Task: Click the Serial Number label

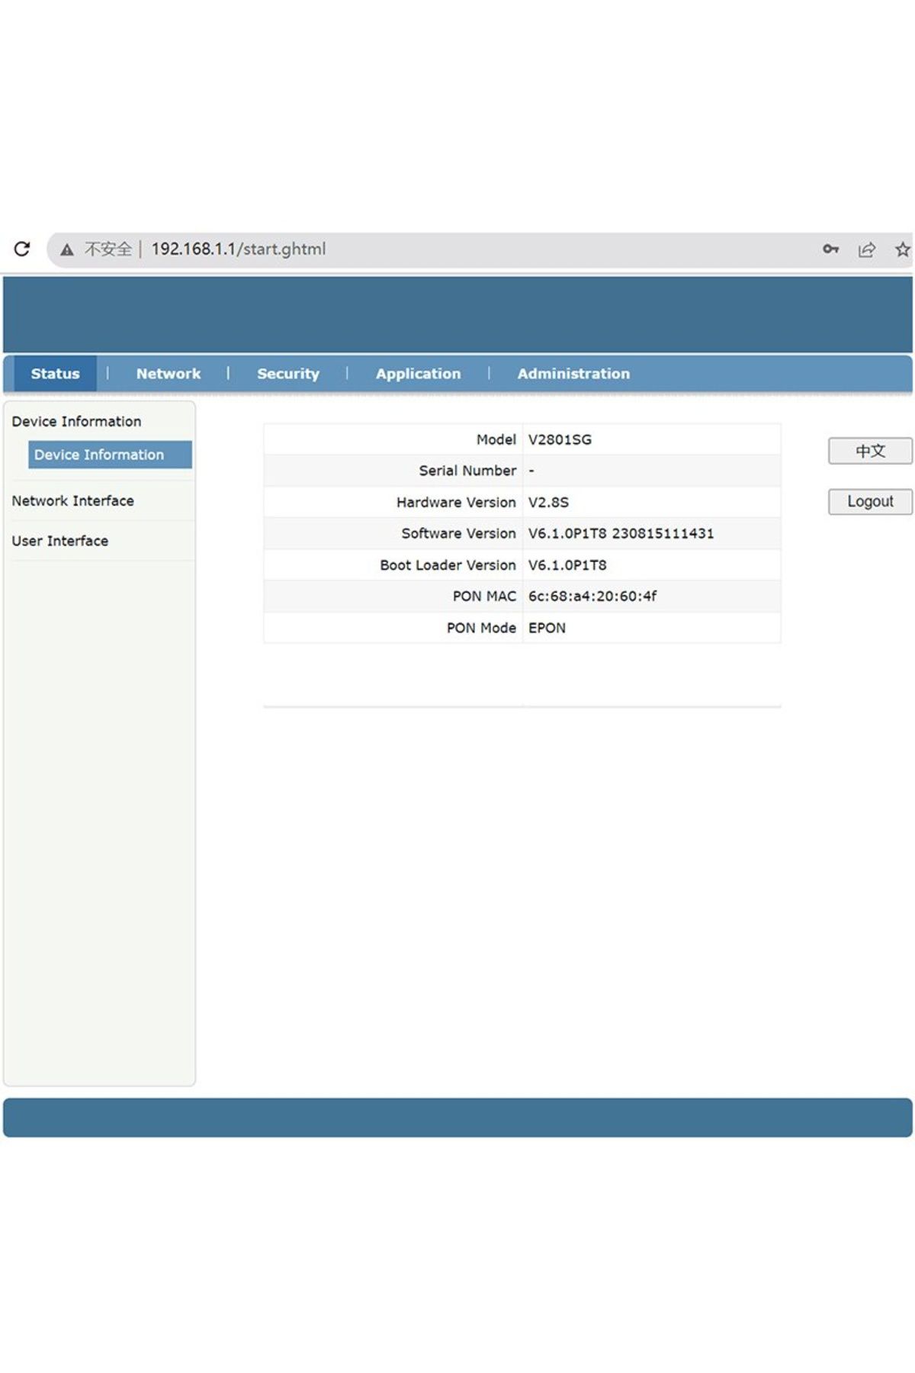Action: point(467,471)
